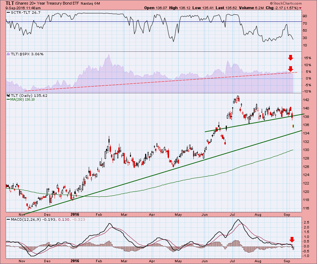This screenshot has width=317, height=264.
Task: Click the Last 135.62 value in header
Action: pos(226,8)
